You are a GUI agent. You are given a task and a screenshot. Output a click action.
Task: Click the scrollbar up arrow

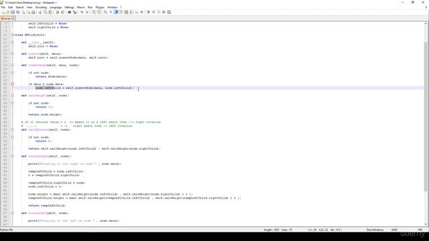426,23
